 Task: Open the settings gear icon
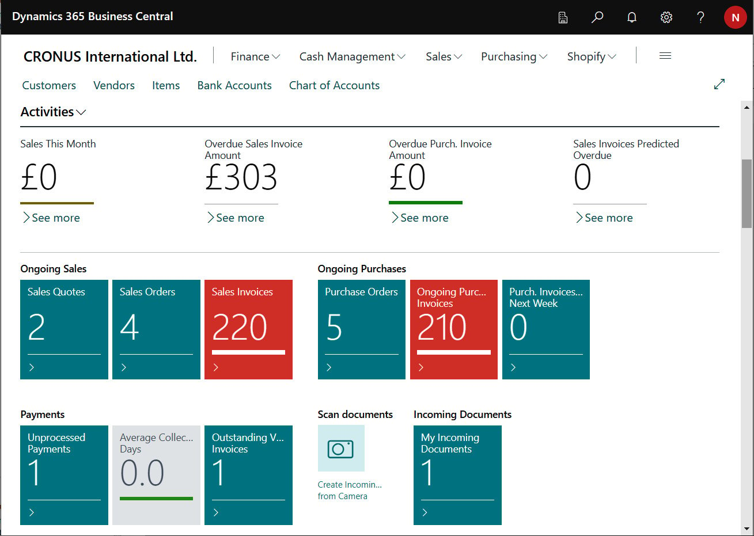click(x=666, y=17)
